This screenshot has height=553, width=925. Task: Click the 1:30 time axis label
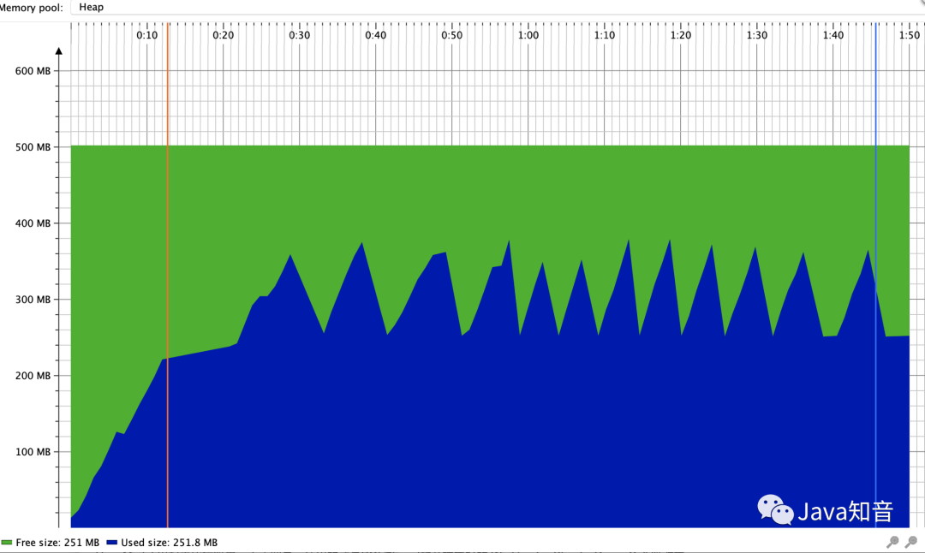click(757, 35)
